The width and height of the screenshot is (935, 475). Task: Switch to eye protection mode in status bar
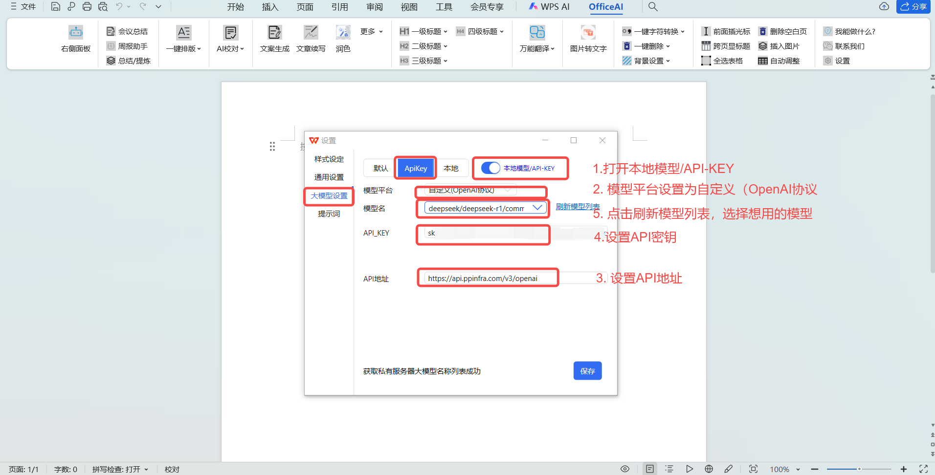click(x=625, y=469)
